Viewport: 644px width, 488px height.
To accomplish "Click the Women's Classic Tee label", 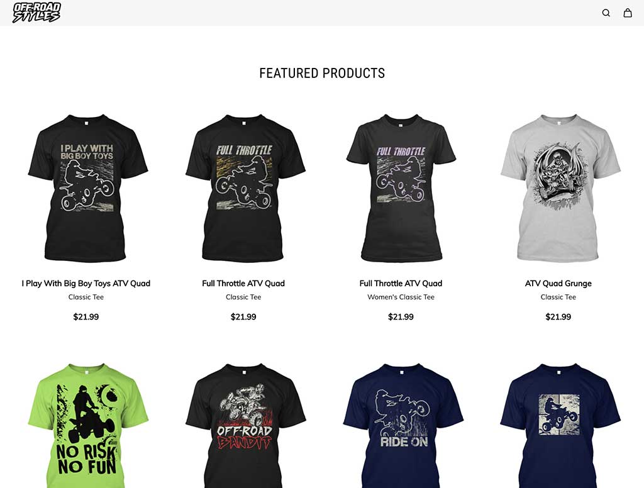I will (x=401, y=297).
